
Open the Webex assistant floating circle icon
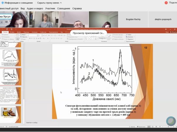click(171, 121)
